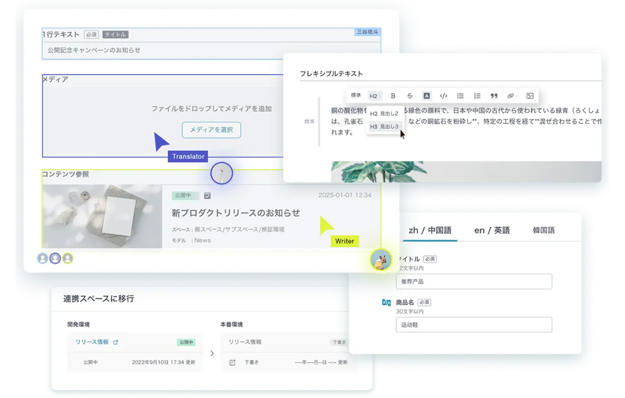Screen dimensions: 625x398
Task: Click the text highlight A icon
Action: (427, 96)
